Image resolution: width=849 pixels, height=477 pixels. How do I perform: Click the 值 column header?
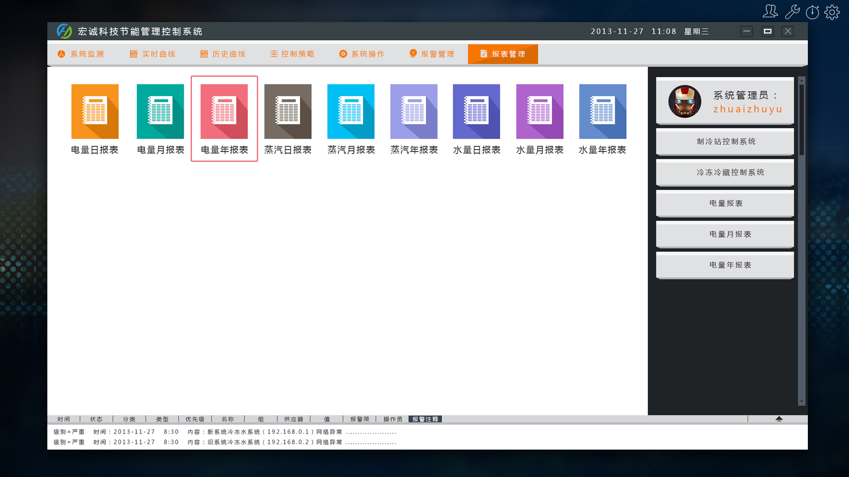[327, 419]
